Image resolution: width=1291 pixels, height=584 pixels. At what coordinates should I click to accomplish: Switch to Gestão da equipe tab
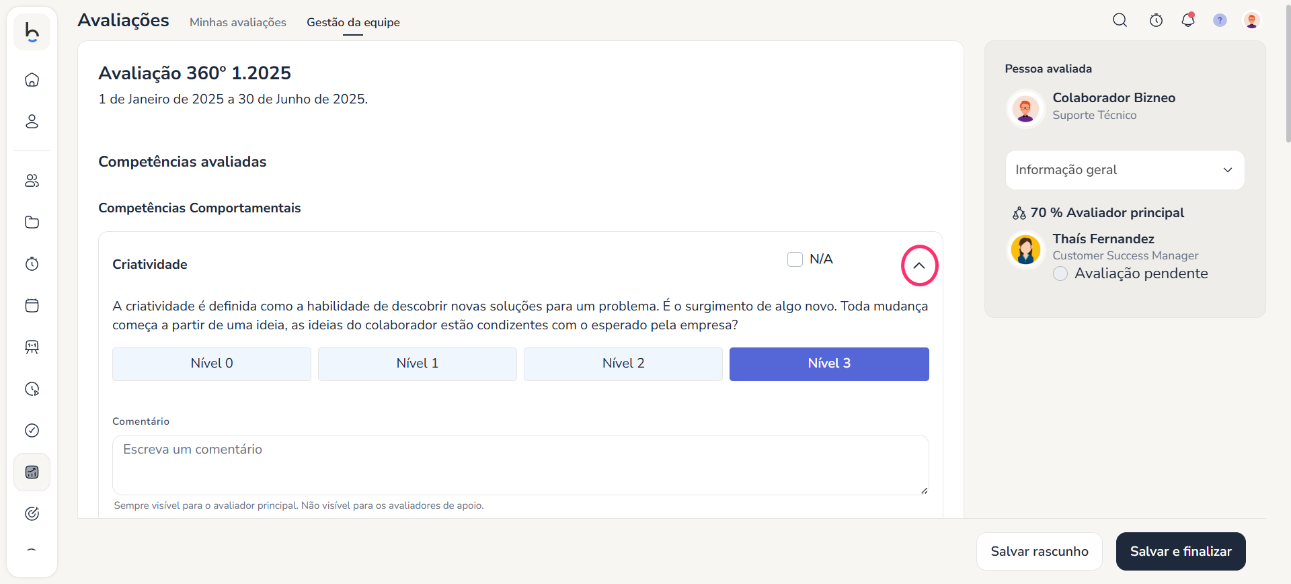pos(353,22)
